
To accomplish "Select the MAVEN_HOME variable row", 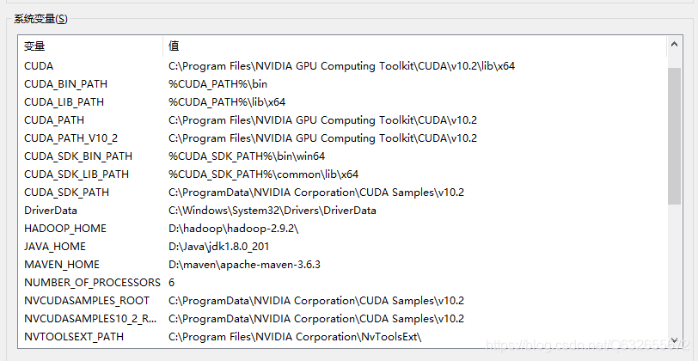I will (x=62, y=265).
